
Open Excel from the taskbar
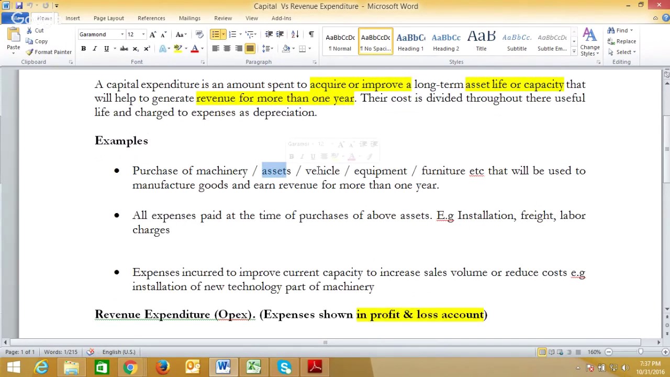[x=254, y=367]
